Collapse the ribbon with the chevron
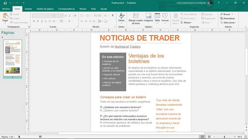 point(246,27)
